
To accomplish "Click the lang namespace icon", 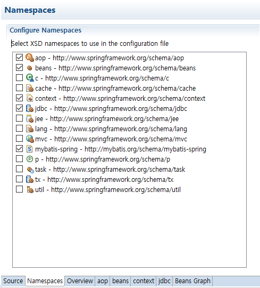I will pos(30,129).
